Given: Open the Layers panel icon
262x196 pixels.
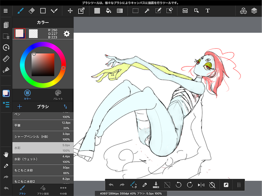Looking at the screenshot, I should pyautogui.click(x=254, y=11).
